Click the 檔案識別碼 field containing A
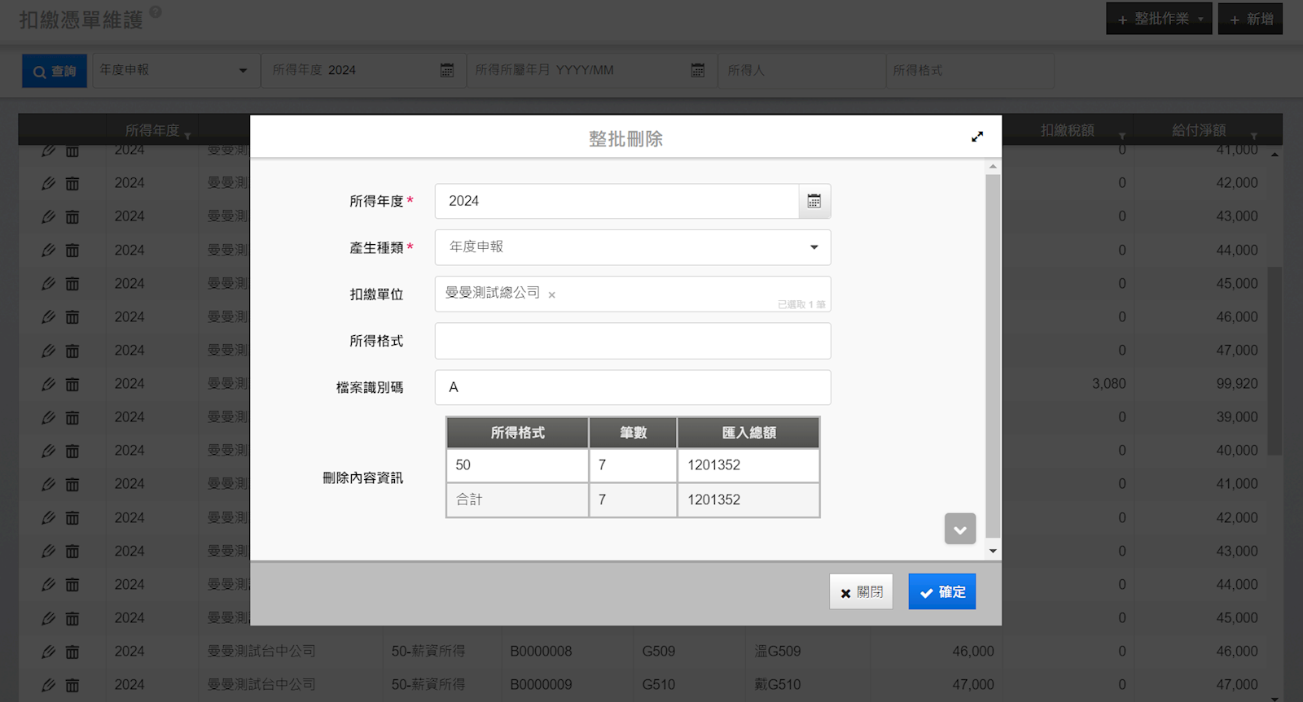This screenshot has height=702, width=1303. (x=632, y=387)
